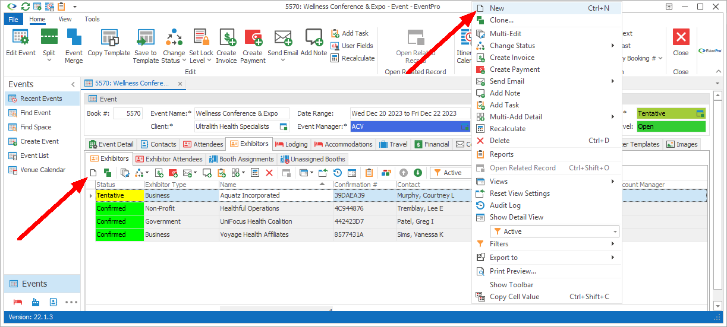Open the Active filter dropdown on the grid toolbar
This screenshot has height=327, width=727.
451,173
